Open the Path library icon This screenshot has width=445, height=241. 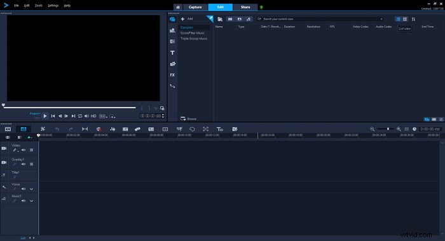point(172,86)
